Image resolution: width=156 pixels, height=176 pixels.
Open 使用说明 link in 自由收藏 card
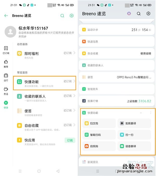(x=146, y=53)
